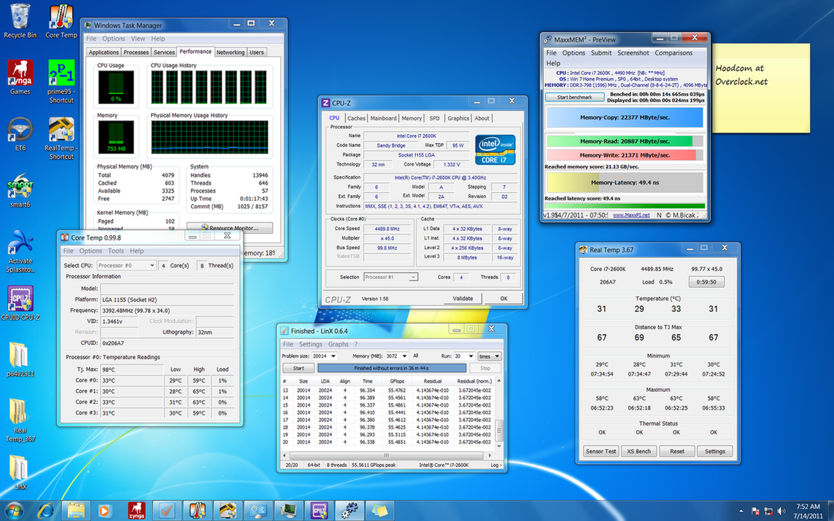Switch to CPU-Z purple taskbar icon
This screenshot has height=521, width=834.
pos(319,511)
